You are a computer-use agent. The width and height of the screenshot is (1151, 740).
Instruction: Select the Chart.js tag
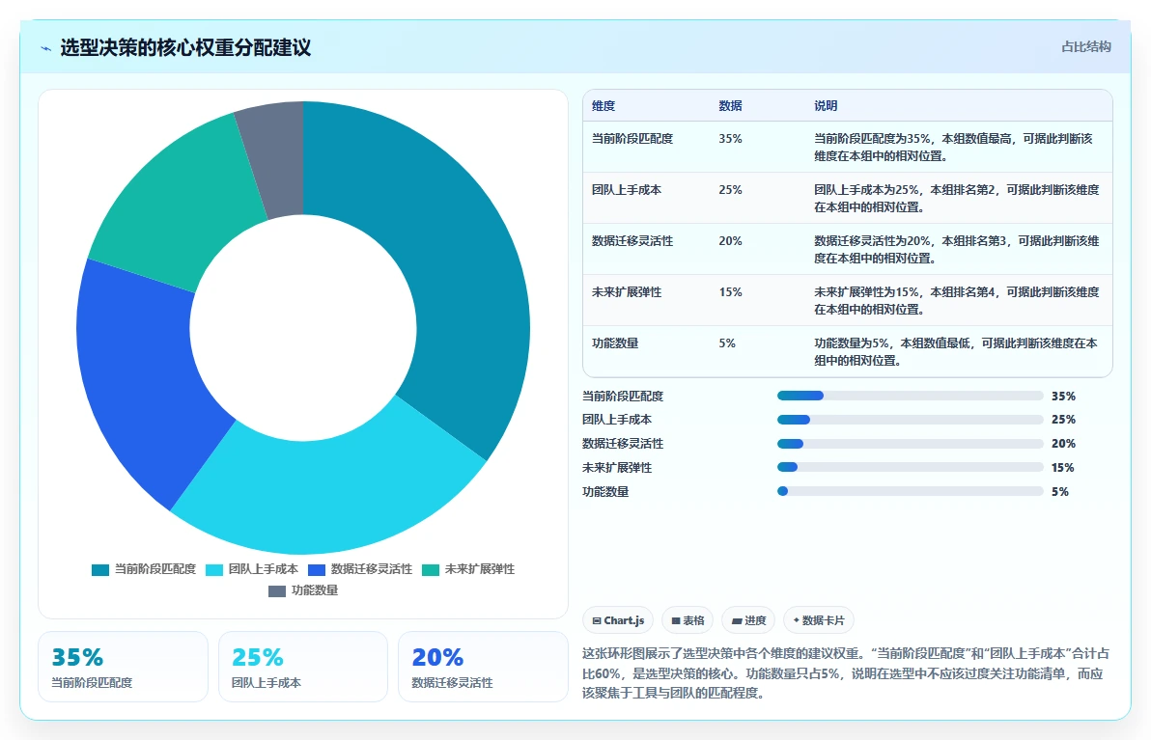coord(618,620)
